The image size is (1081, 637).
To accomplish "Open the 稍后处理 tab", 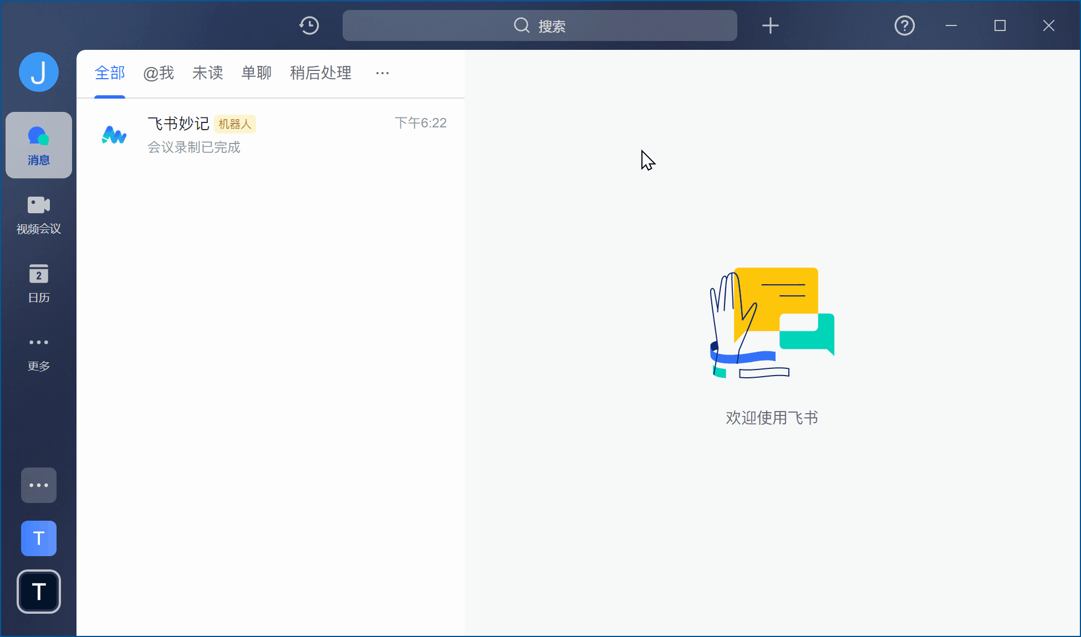I will point(321,73).
